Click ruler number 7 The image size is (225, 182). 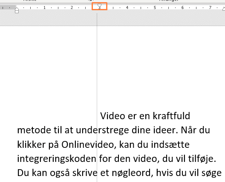210,8
